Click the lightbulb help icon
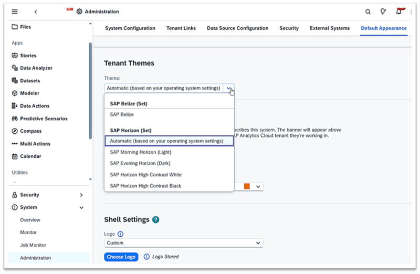This screenshot has width=420, height=274. click(383, 12)
